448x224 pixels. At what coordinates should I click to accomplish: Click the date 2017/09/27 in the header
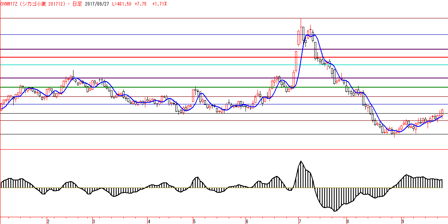[97, 4]
